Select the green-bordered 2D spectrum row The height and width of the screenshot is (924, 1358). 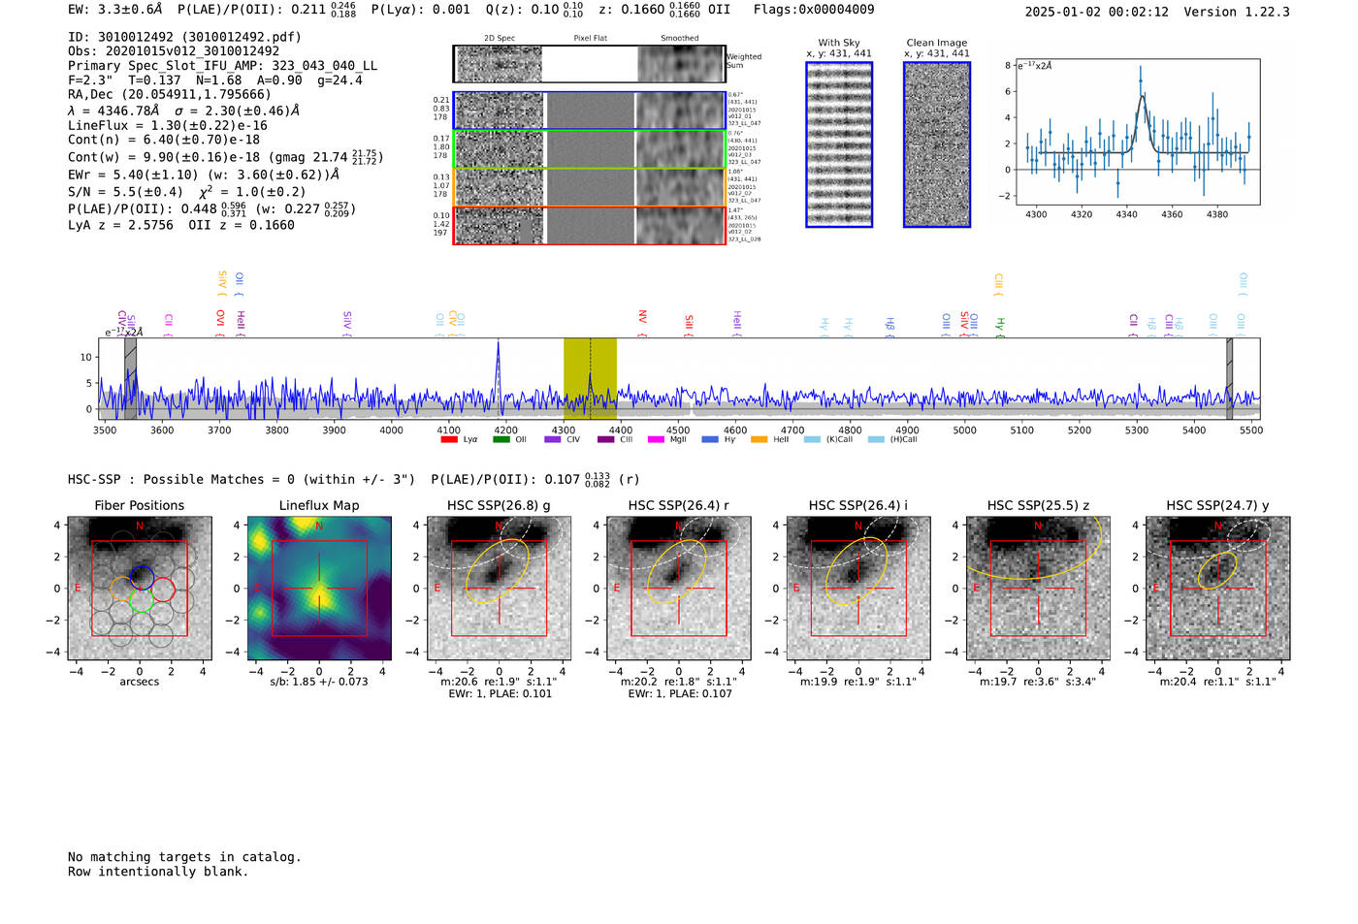pyautogui.click(x=589, y=148)
